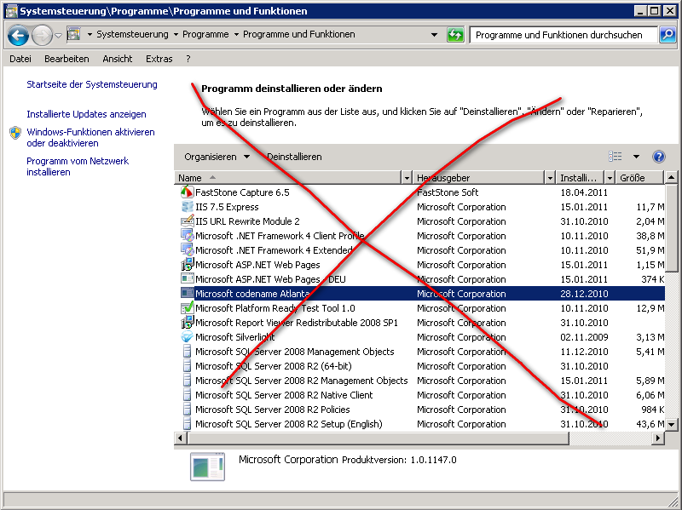Click the view options icon in toolbar
The width and height of the screenshot is (682, 510).
616,157
